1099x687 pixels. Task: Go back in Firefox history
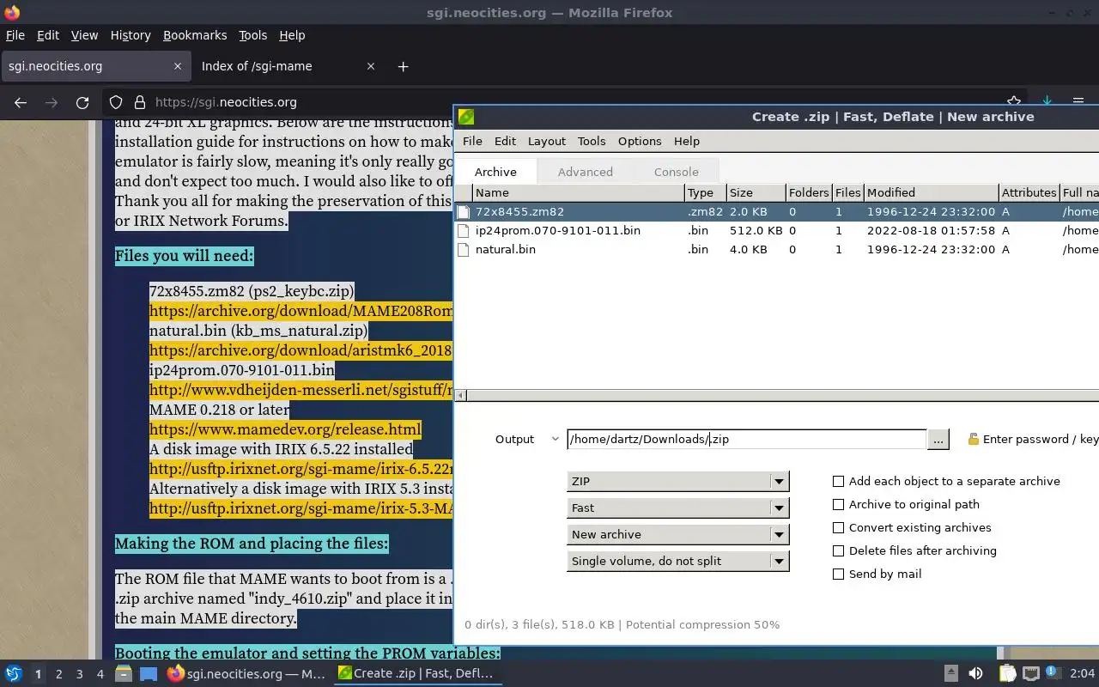(21, 102)
